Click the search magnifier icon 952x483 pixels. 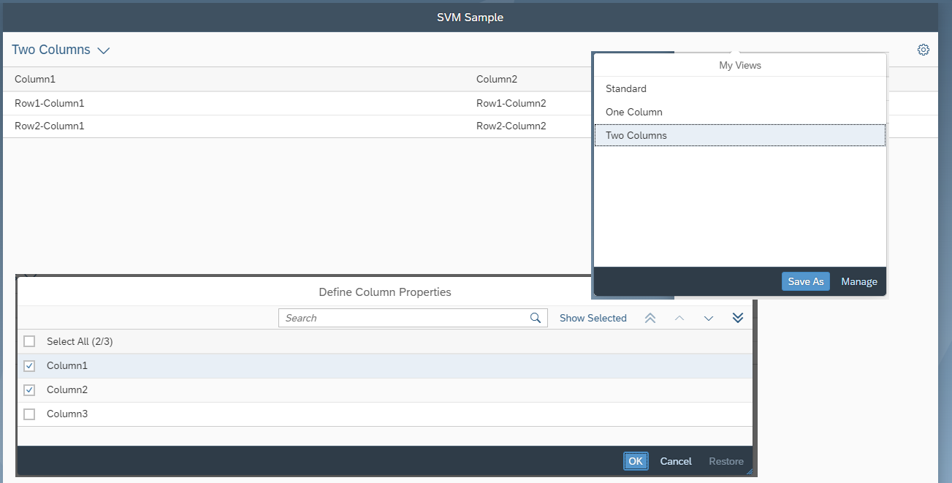click(x=536, y=318)
